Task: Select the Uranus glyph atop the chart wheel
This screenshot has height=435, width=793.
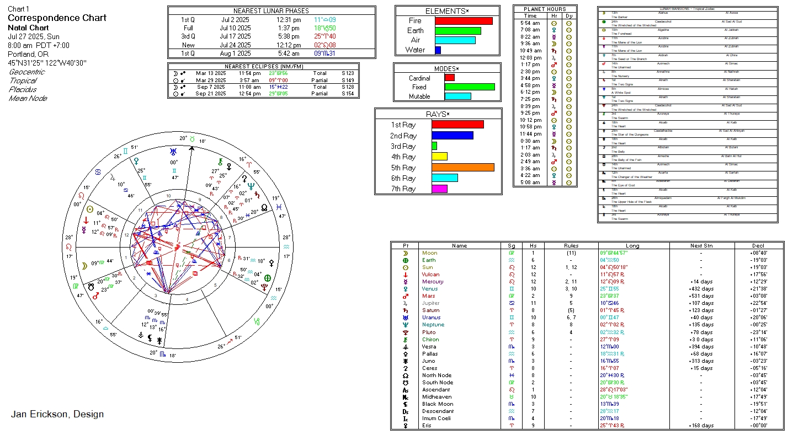Action: click(174, 151)
